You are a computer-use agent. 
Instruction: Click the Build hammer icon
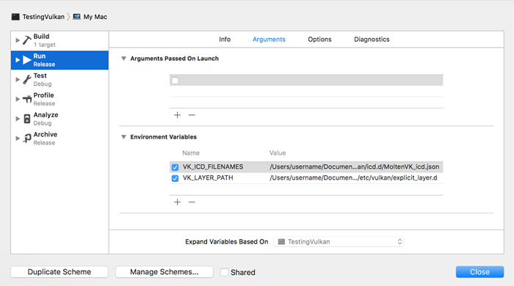click(x=27, y=40)
